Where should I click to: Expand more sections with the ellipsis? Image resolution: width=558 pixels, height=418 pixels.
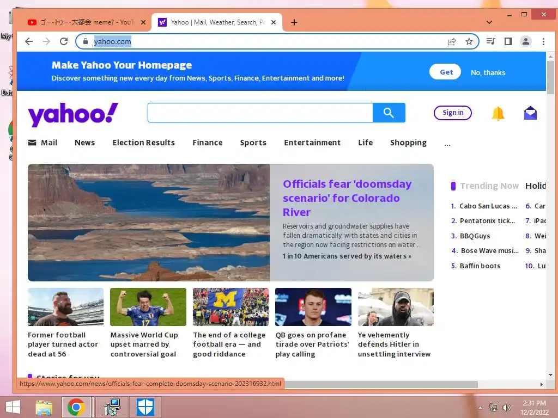click(447, 144)
